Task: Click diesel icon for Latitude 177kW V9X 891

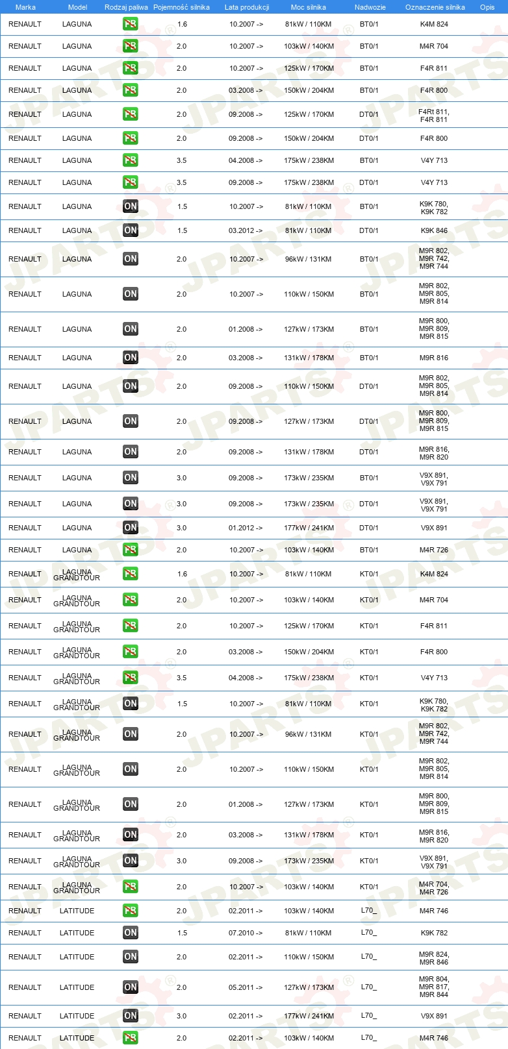Action: click(131, 1016)
